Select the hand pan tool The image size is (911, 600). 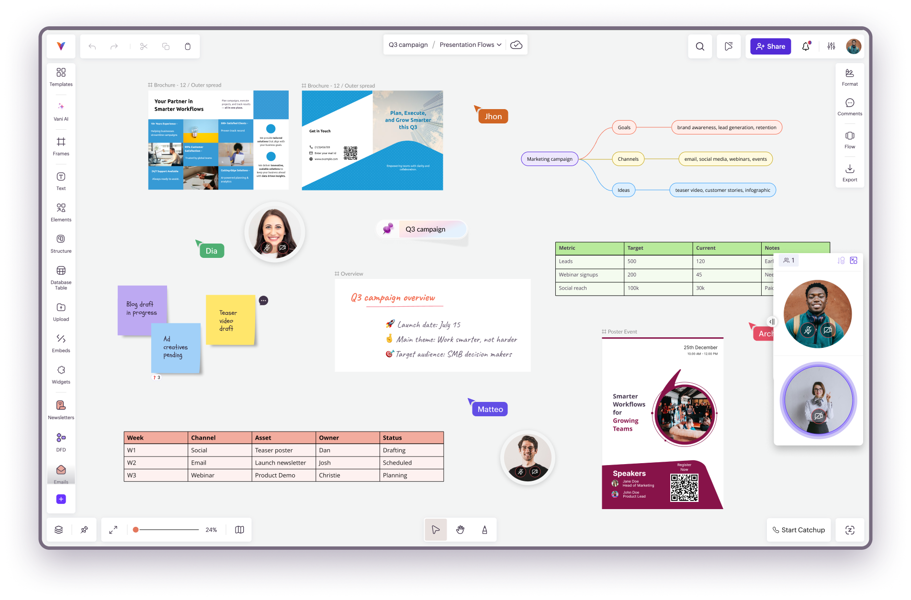tap(460, 530)
